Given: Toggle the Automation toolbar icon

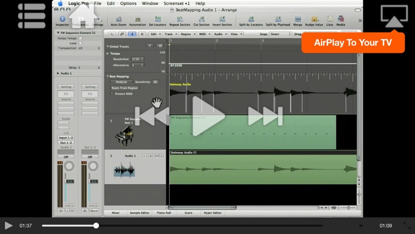Looking at the screenshot, I should pos(137,21).
